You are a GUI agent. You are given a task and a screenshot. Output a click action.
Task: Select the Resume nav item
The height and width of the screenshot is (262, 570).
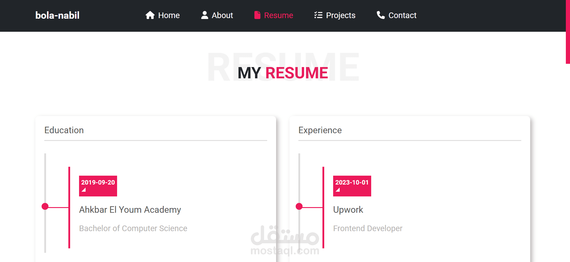click(x=278, y=15)
